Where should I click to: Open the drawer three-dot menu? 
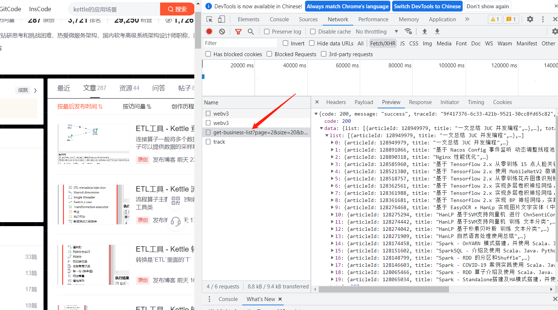(209, 299)
